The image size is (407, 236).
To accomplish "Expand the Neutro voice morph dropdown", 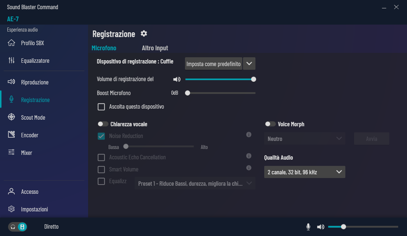I will click(304, 139).
